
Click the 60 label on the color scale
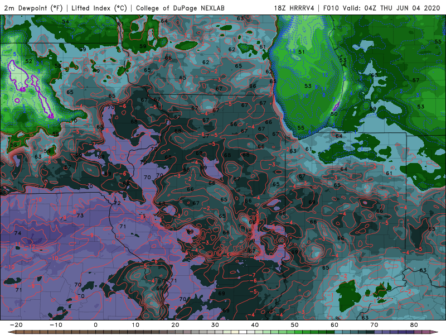point(334,325)
